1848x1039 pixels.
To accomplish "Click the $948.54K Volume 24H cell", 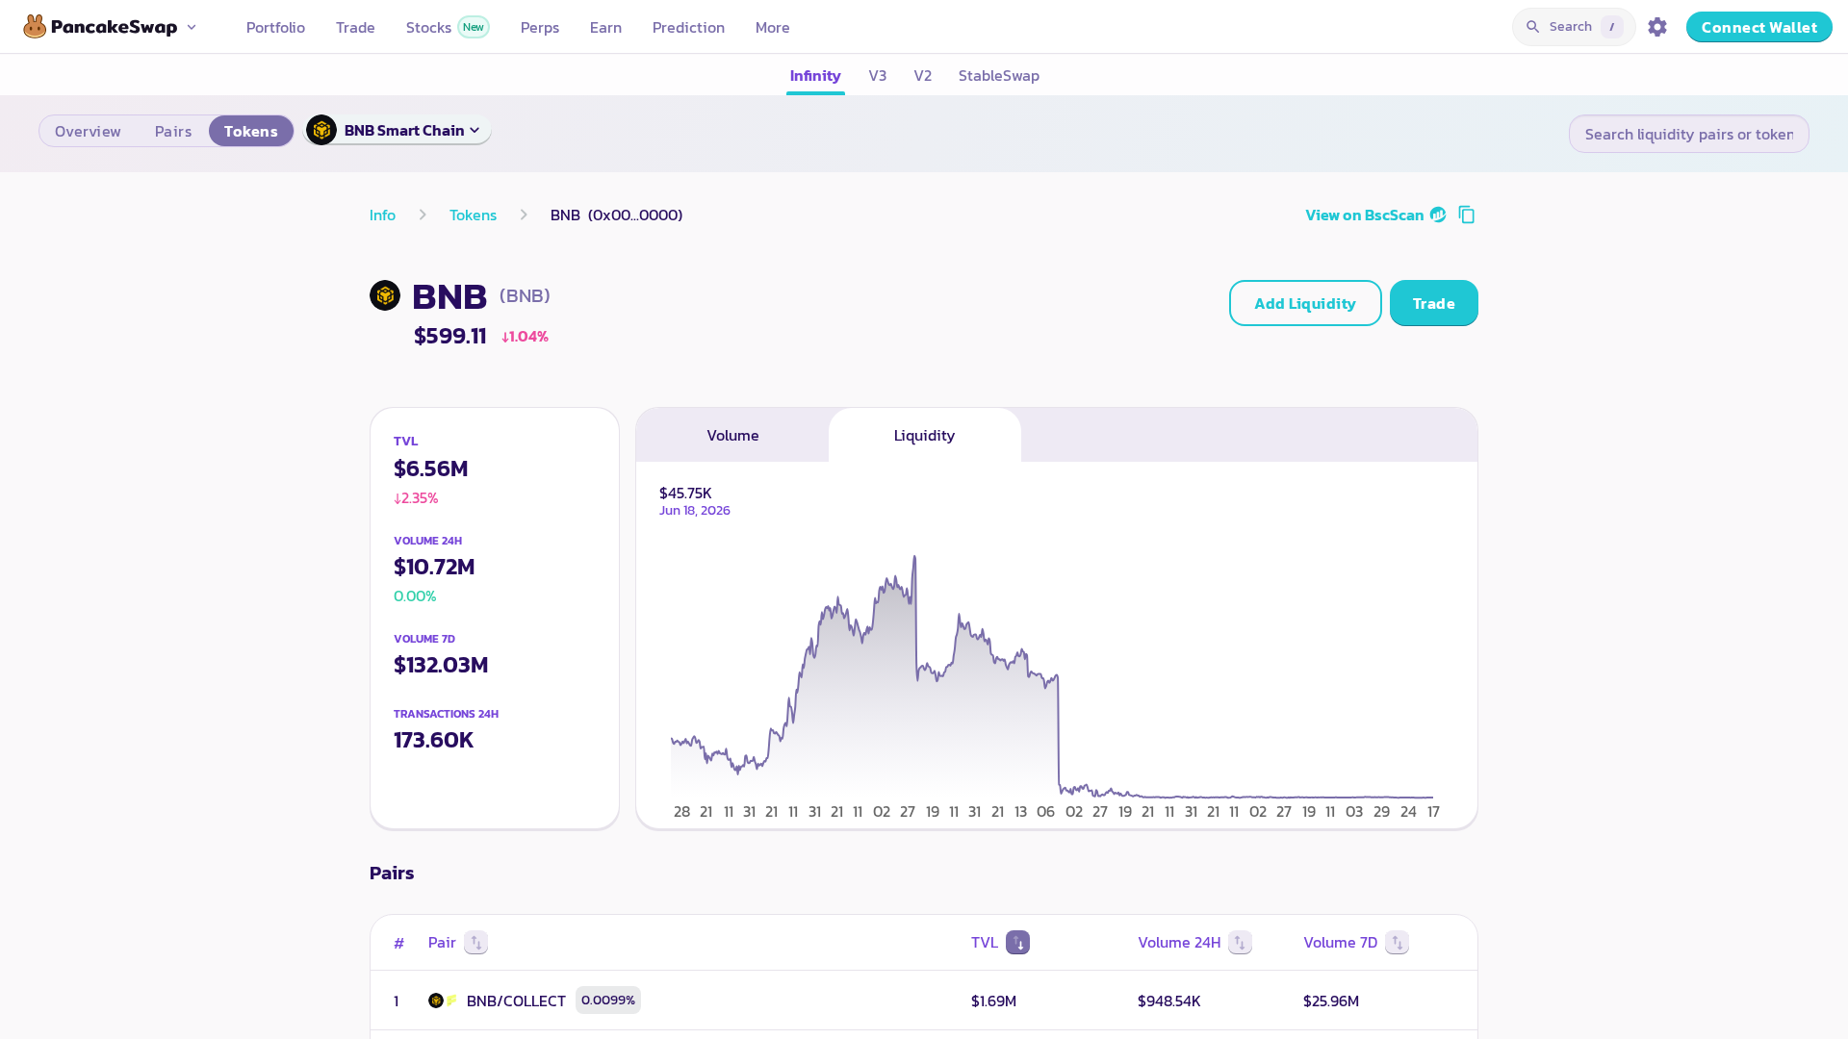I will [x=1169, y=1001].
